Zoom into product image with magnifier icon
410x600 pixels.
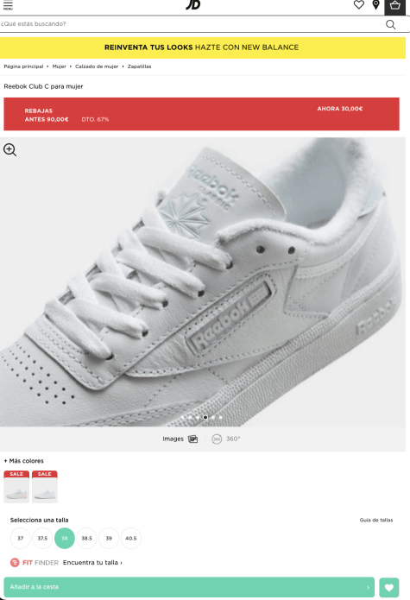tap(10, 149)
